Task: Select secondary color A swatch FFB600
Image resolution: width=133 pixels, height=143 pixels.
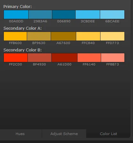Action: (x=15, y=36)
